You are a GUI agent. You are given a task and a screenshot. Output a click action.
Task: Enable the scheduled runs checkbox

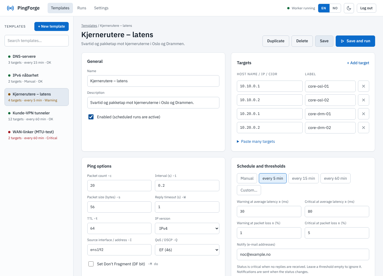pos(91,117)
